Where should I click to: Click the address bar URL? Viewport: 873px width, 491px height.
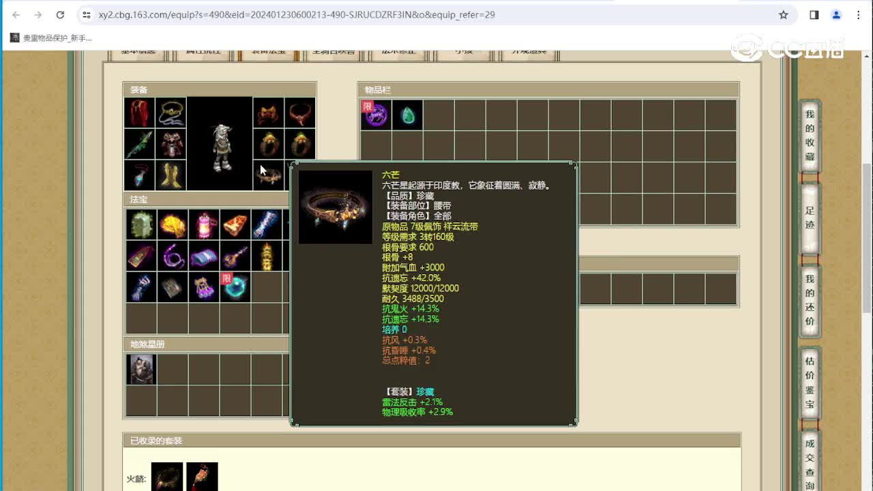click(x=297, y=14)
